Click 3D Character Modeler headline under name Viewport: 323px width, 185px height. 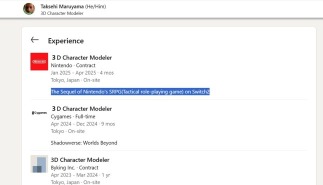(62, 13)
